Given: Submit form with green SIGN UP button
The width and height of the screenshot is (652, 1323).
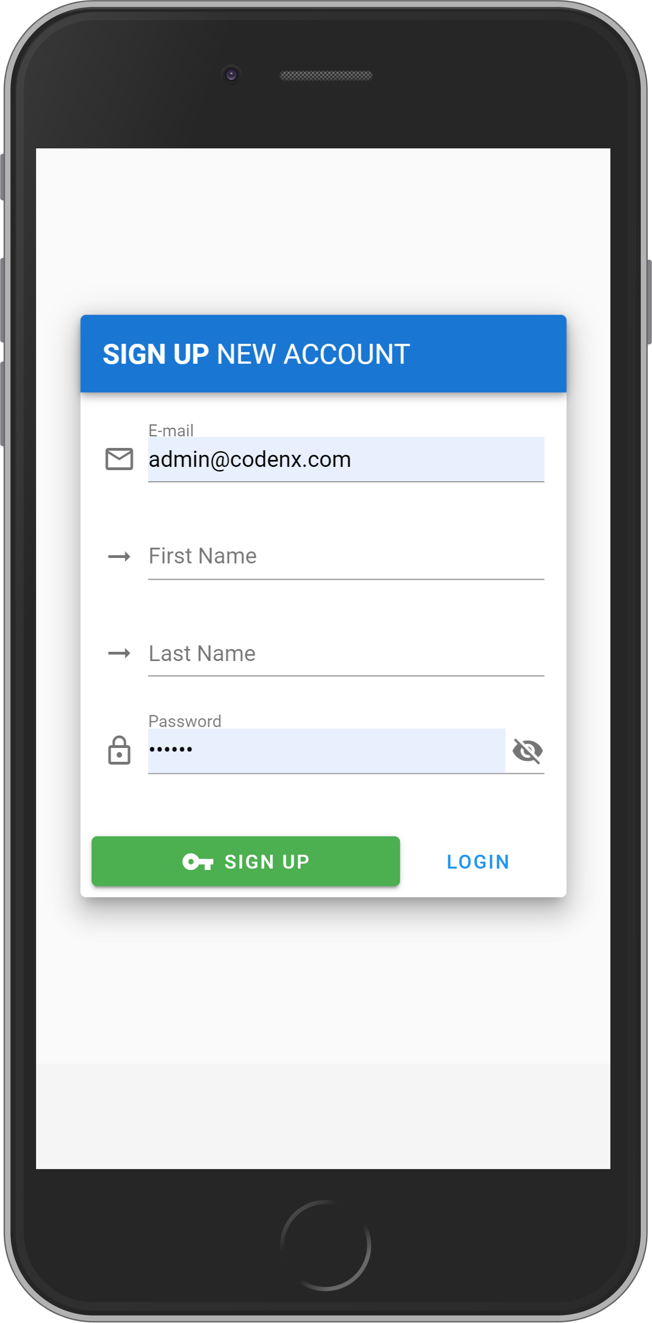Looking at the screenshot, I should pos(246,861).
